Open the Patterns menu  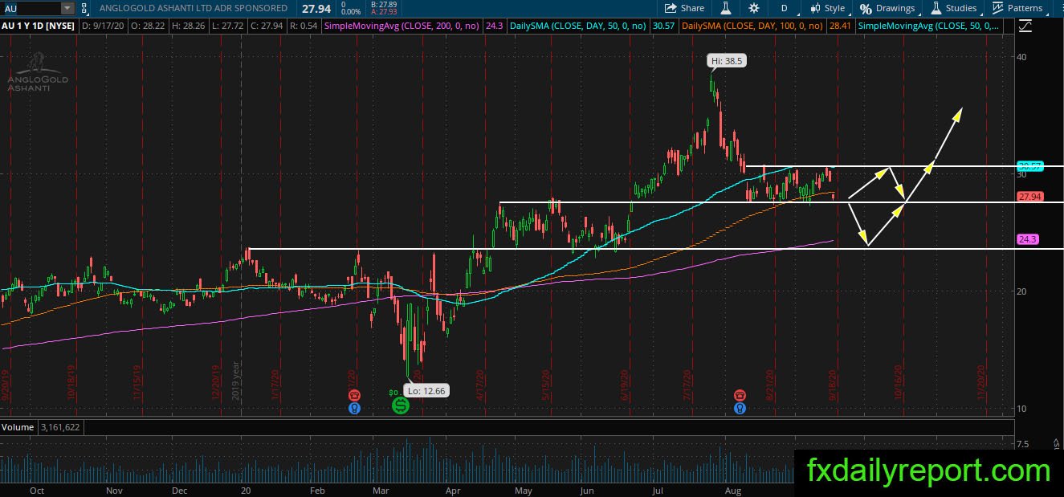[1017, 8]
